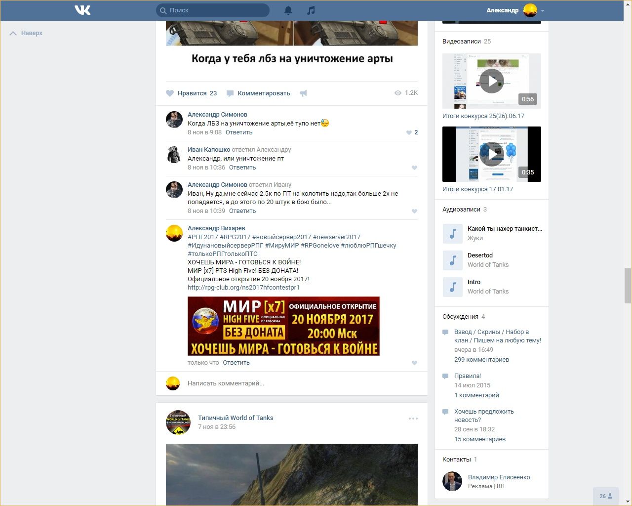Open the VK logo home link
The height and width of the screenshot is (506, 632).
tap(82, 10)
